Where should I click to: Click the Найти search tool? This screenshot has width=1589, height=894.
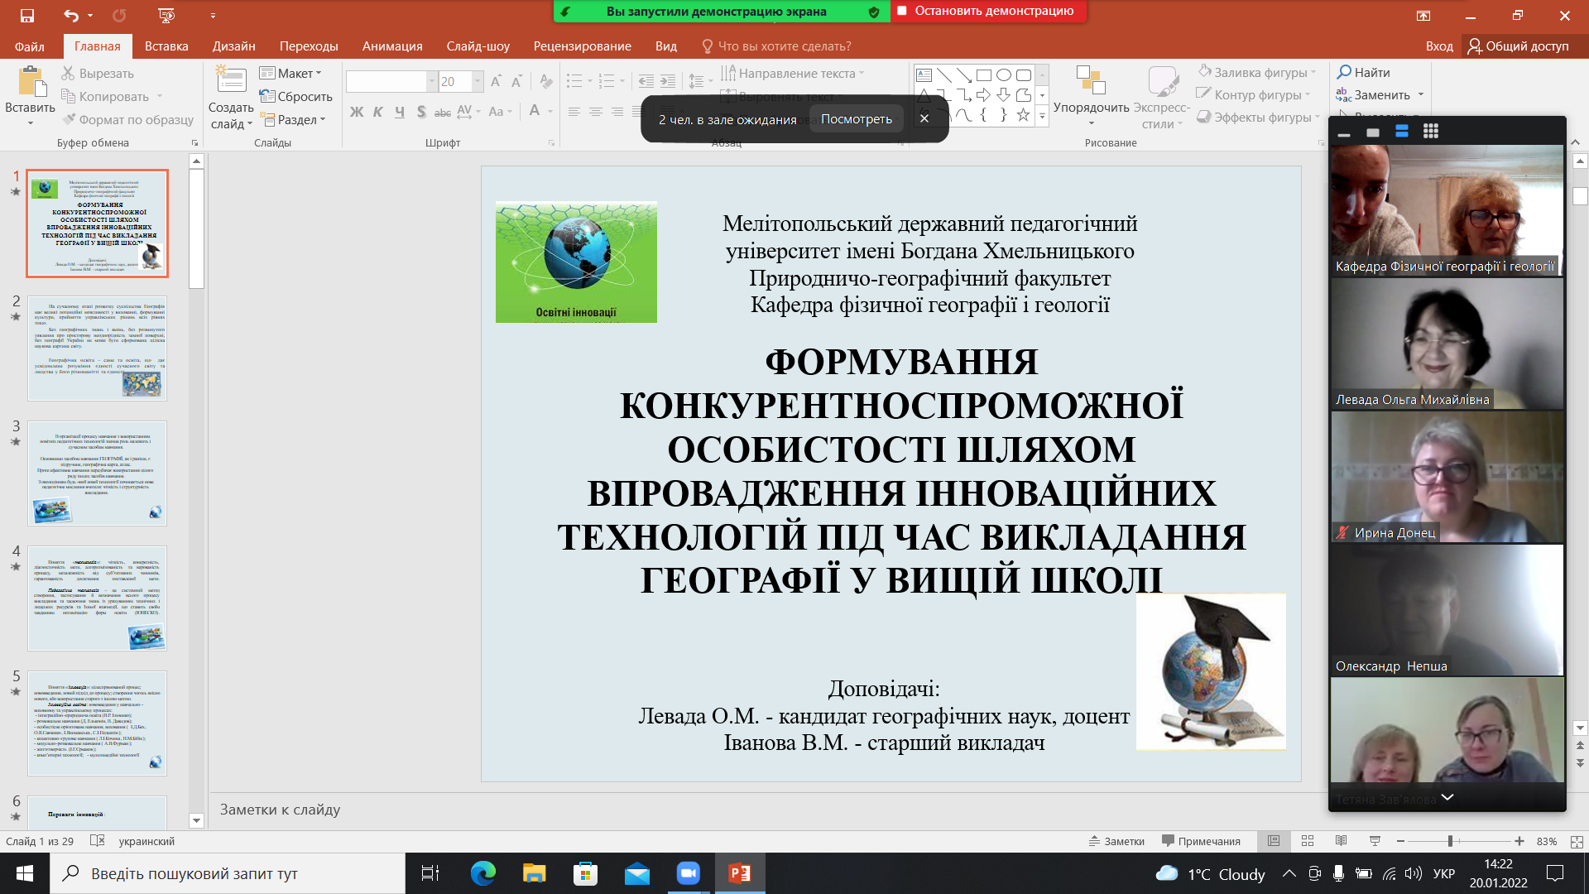(x=1364, y=73)
